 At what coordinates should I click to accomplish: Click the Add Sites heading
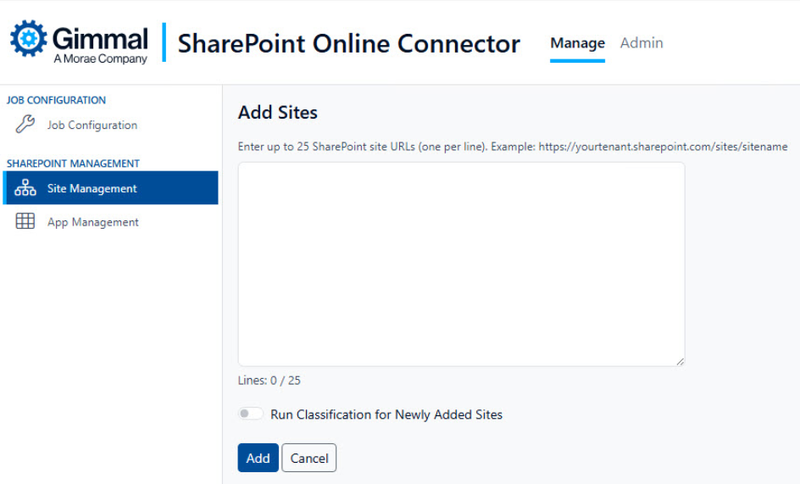click(278, 113)
